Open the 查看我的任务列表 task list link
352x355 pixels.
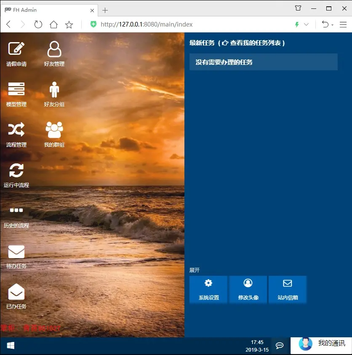(x=253, y=43)
